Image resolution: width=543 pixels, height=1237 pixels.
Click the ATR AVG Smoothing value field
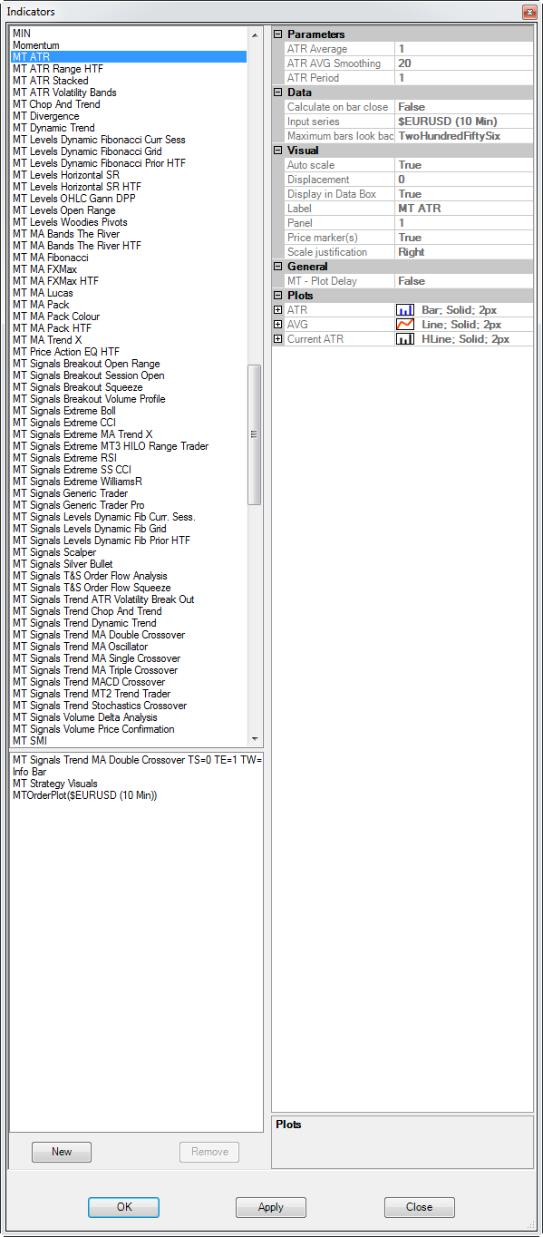coord(464,63)
